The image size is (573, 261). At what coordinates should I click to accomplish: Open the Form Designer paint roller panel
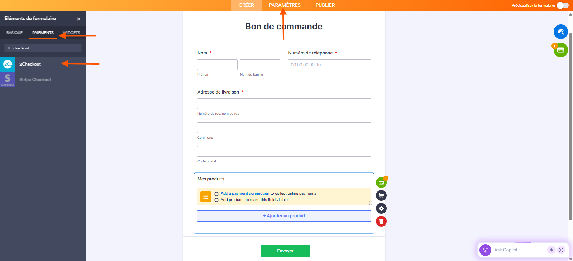tap(560, 32)
